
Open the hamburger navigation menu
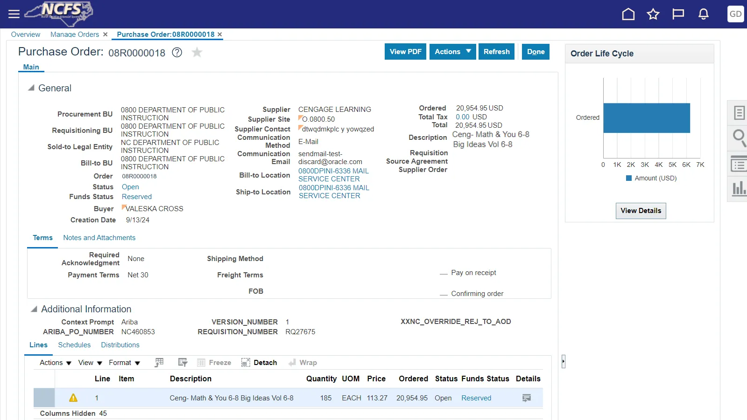(14, 14)
